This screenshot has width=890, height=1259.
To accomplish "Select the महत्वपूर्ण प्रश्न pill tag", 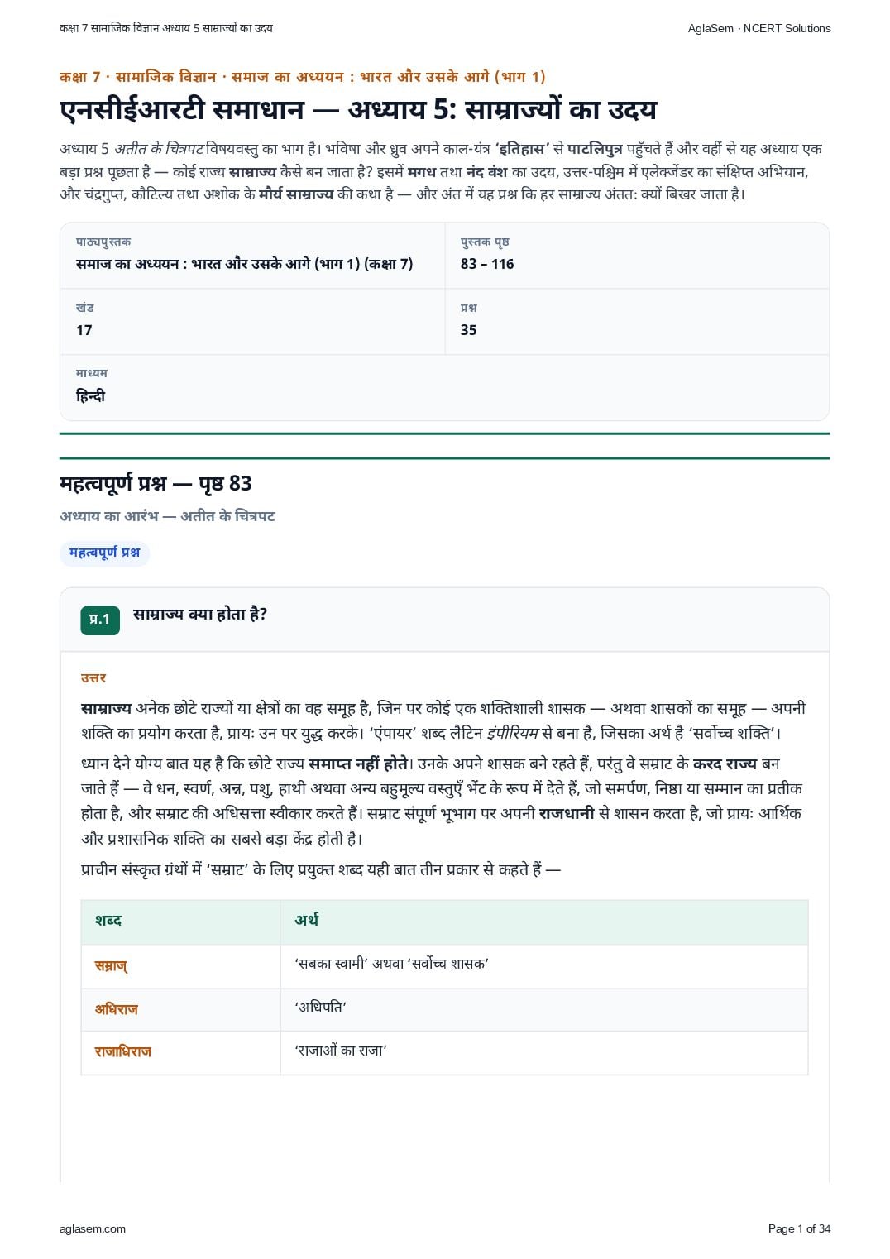I will pos(104,553).
